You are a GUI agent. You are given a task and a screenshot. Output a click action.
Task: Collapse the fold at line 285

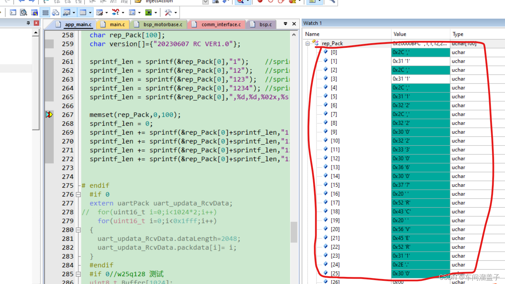click(x=78, y=274)
